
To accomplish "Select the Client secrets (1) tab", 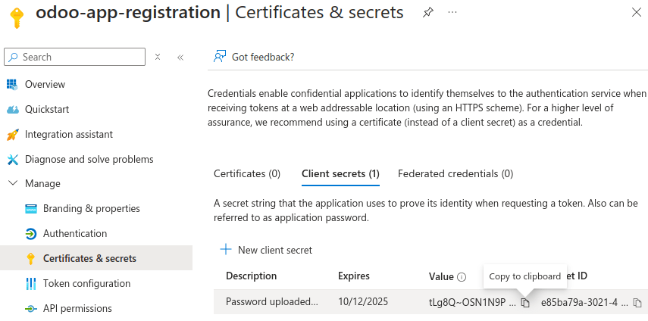I will [340, 173].
